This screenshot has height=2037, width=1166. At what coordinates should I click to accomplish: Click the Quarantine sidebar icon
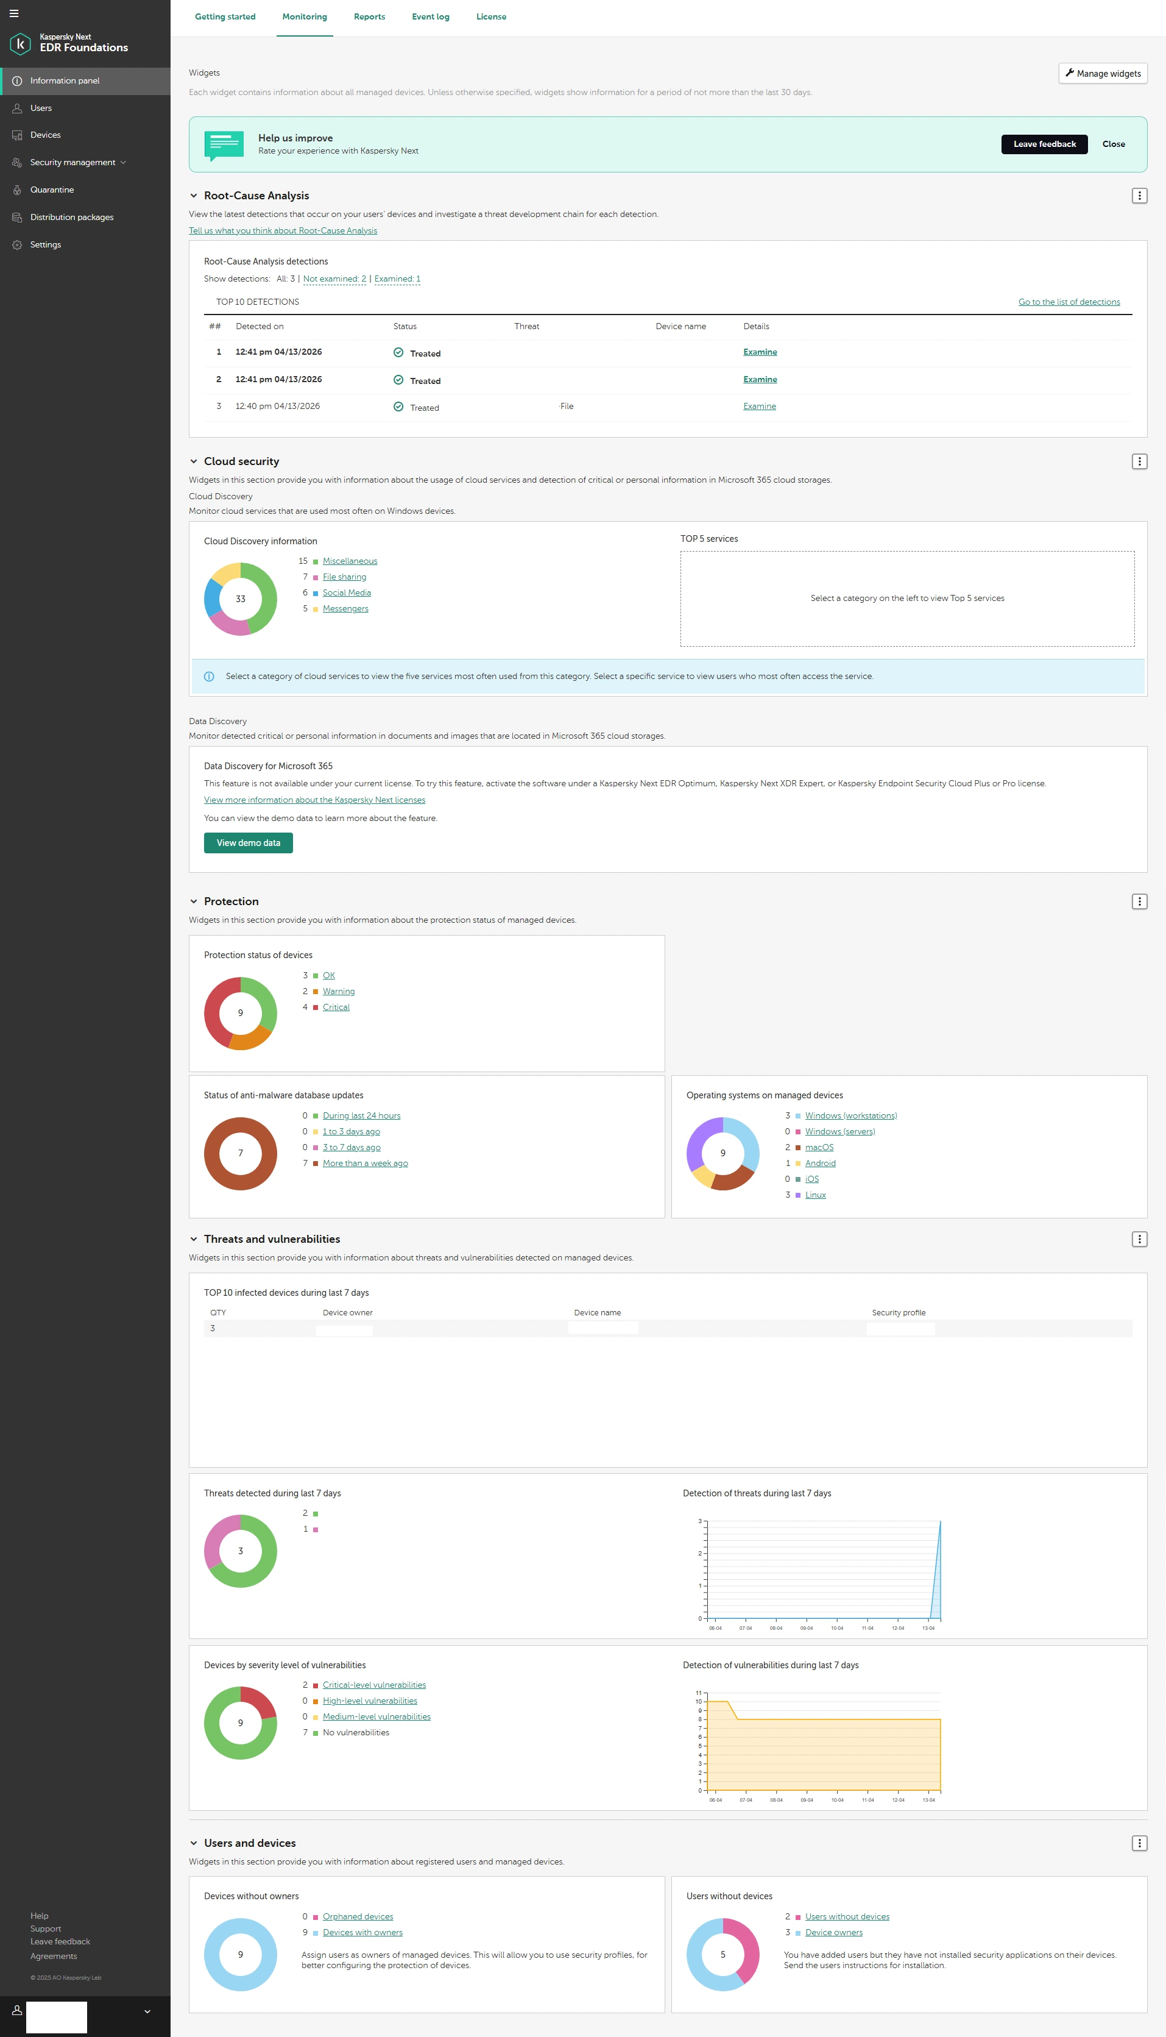17,190
